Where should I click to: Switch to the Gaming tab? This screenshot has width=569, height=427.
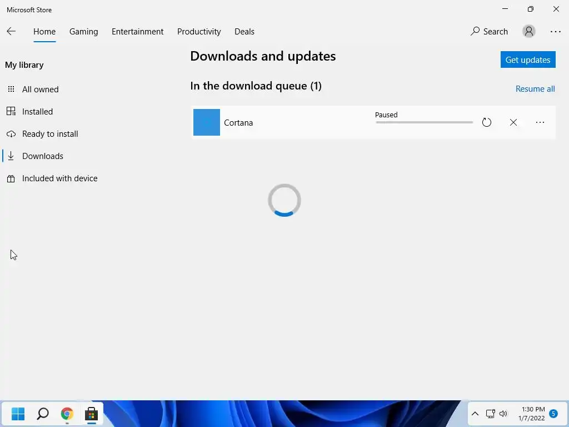tap(83, 32)
